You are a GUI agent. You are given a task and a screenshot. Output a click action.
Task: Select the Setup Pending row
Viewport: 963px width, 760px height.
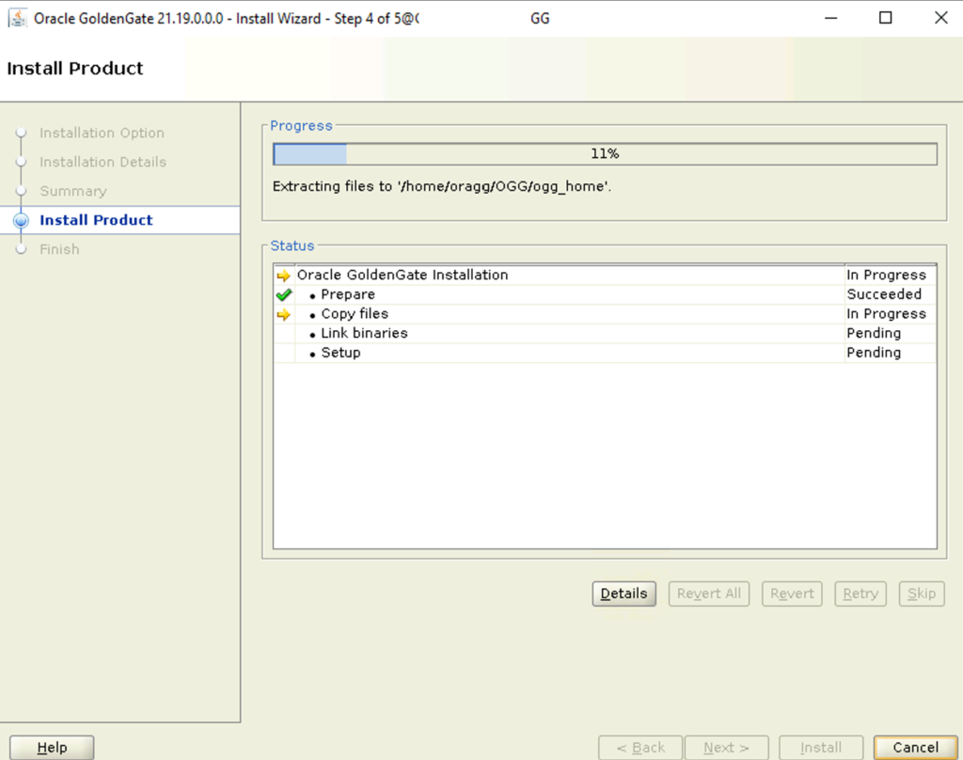click(x=605, y=353)
